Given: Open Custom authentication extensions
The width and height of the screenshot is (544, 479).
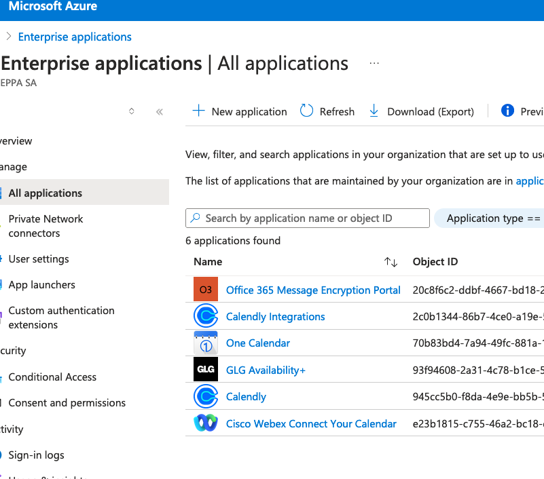Looking at the screenshot, I should pos(61,318).
